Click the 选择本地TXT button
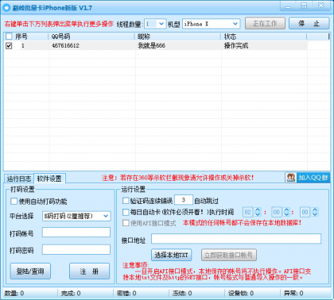334x300 pixels. (171, 255)
